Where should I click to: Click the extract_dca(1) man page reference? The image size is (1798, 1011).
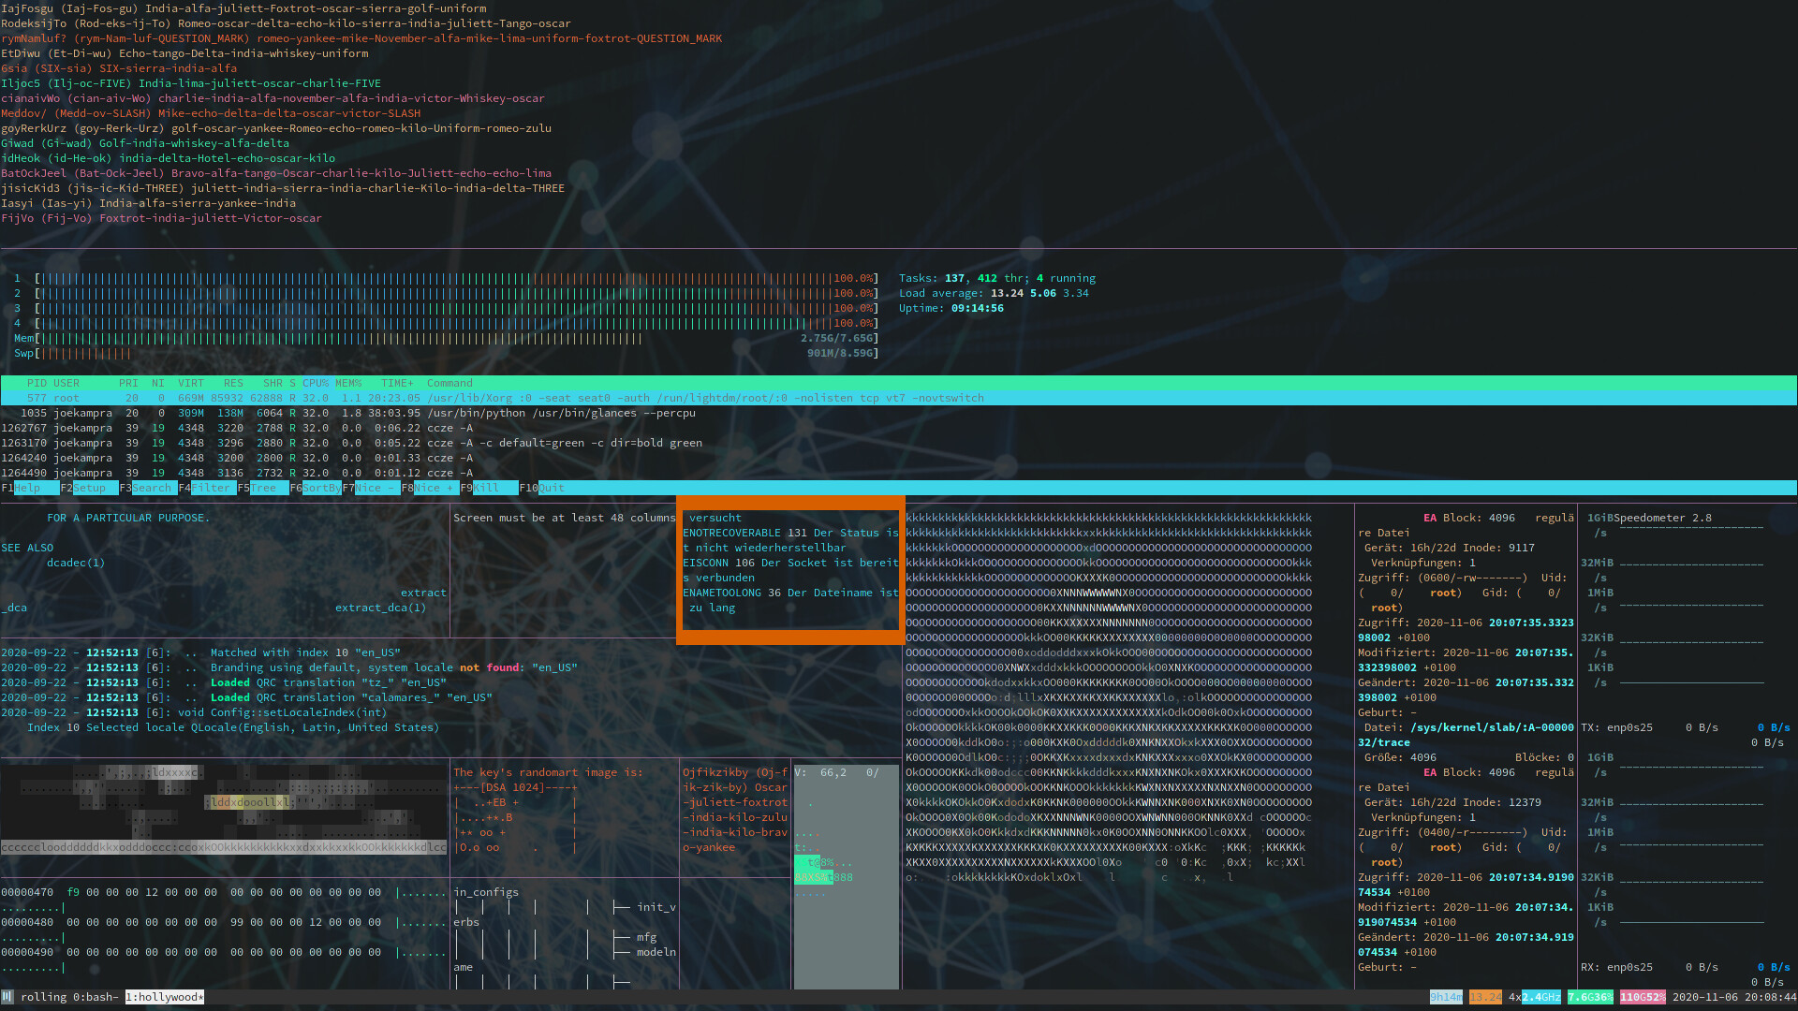tap(380, 608)
